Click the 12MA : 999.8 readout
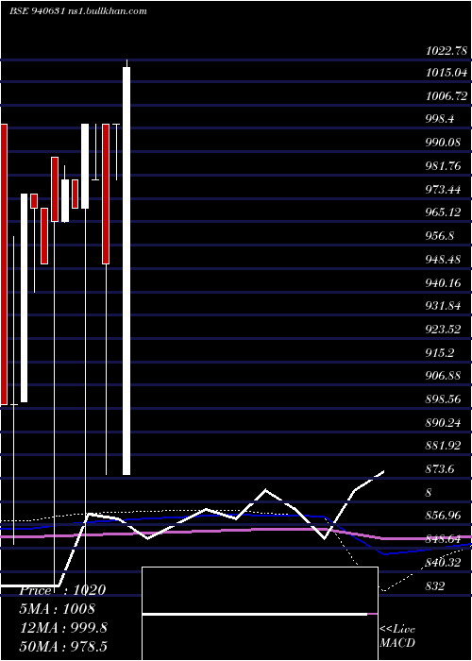 coord(63,628)
